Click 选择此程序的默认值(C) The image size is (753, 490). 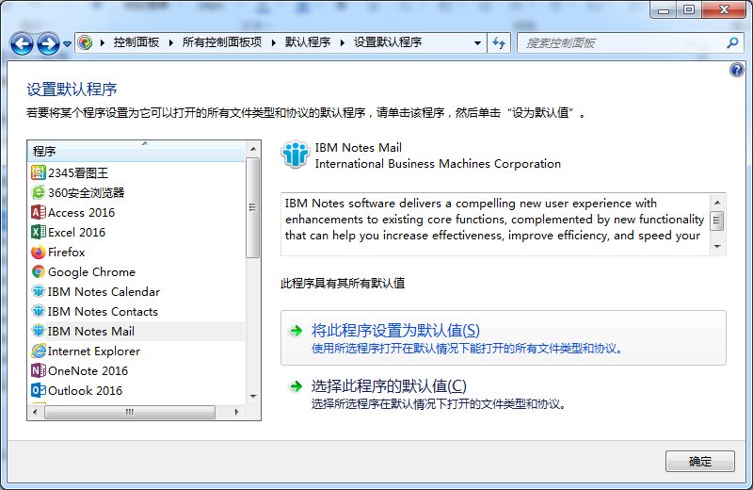(389, 386)
